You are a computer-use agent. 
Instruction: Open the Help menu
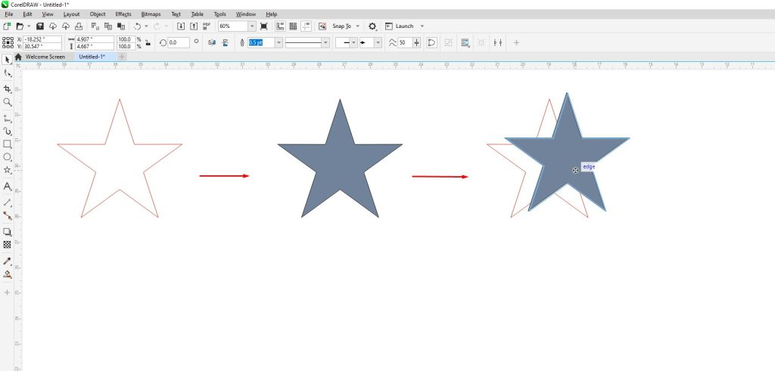point(272,14)
